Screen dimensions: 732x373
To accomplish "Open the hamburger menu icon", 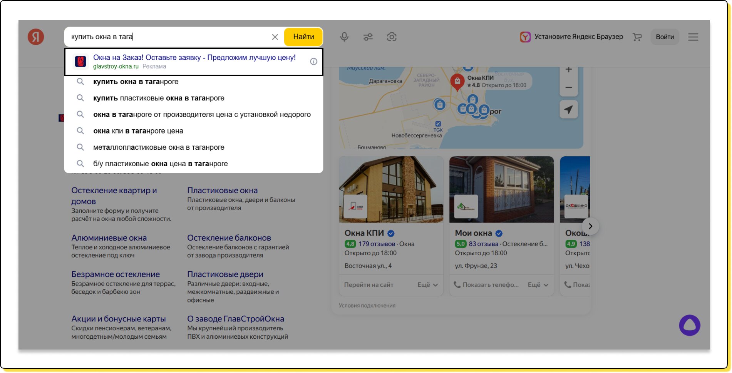I will click(x=693, y=37).
